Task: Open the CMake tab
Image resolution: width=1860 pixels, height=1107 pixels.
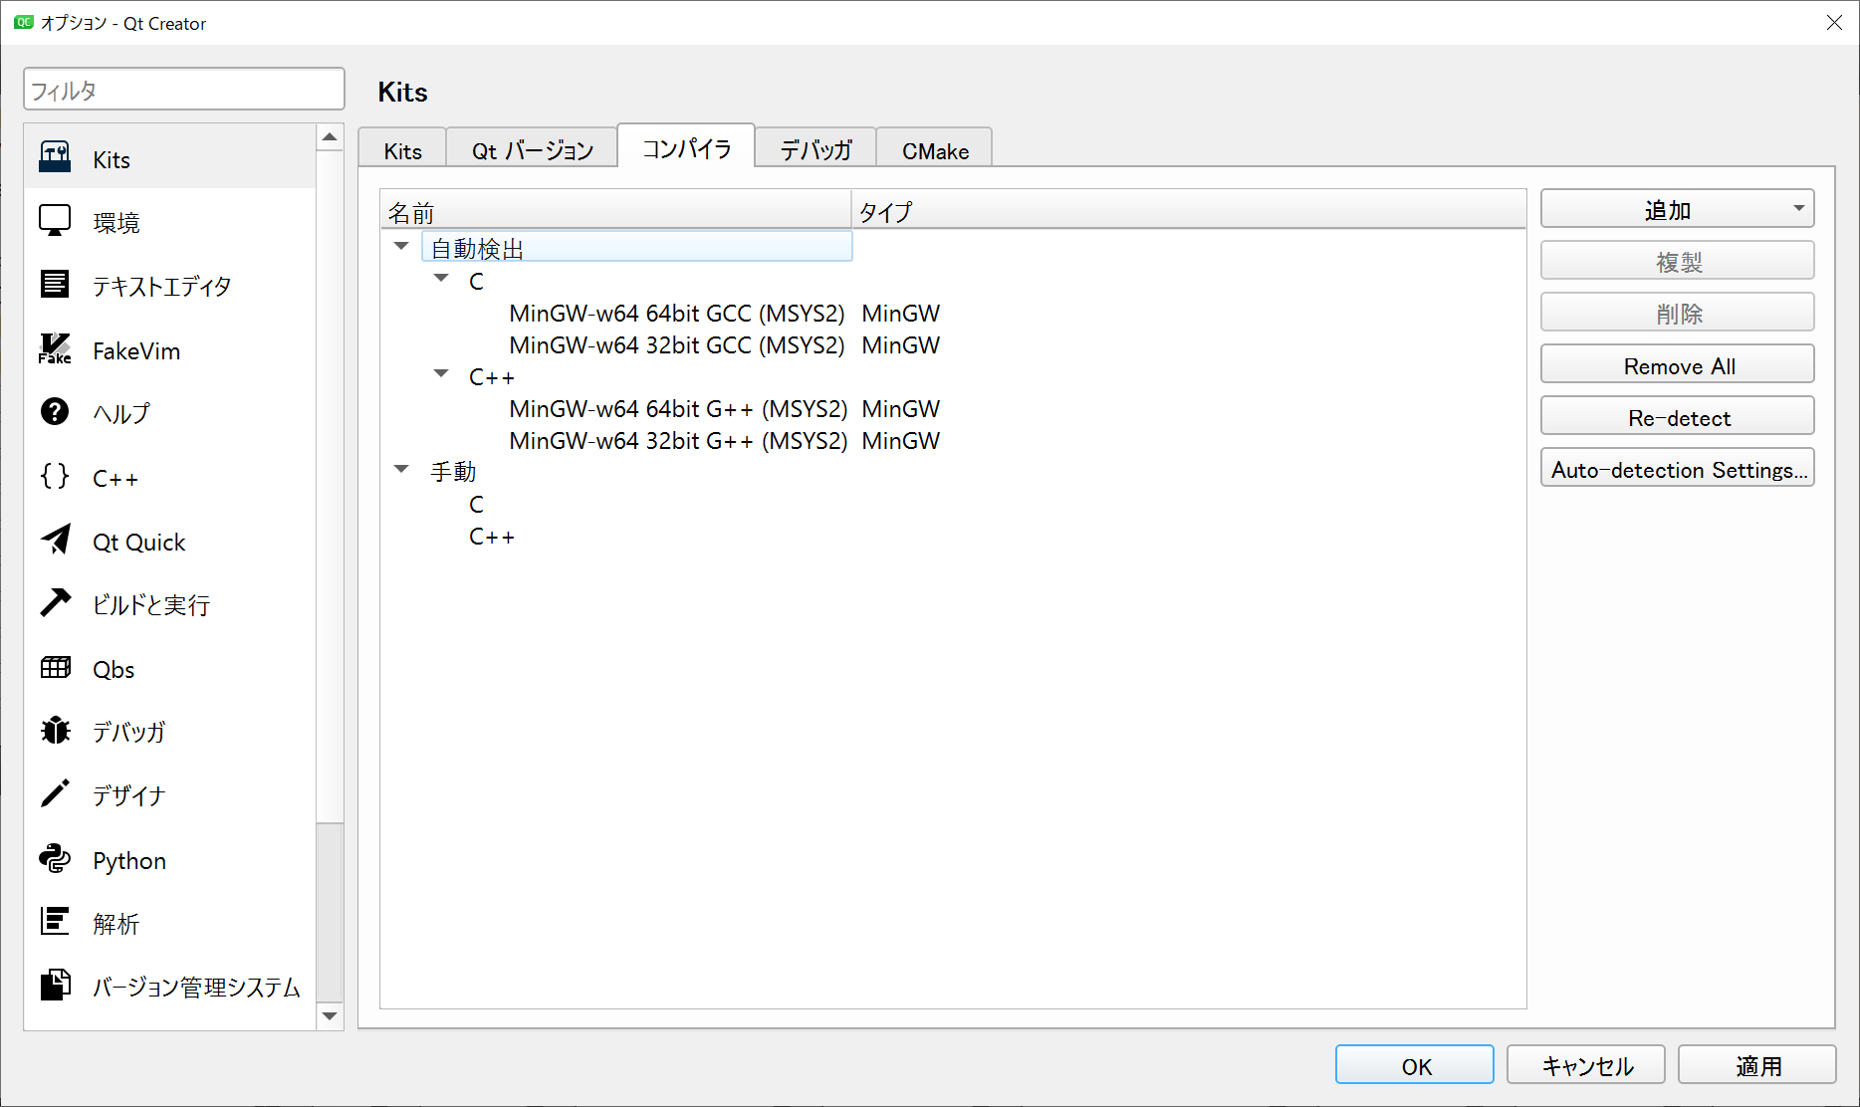Action: click(x=935, y=149)
